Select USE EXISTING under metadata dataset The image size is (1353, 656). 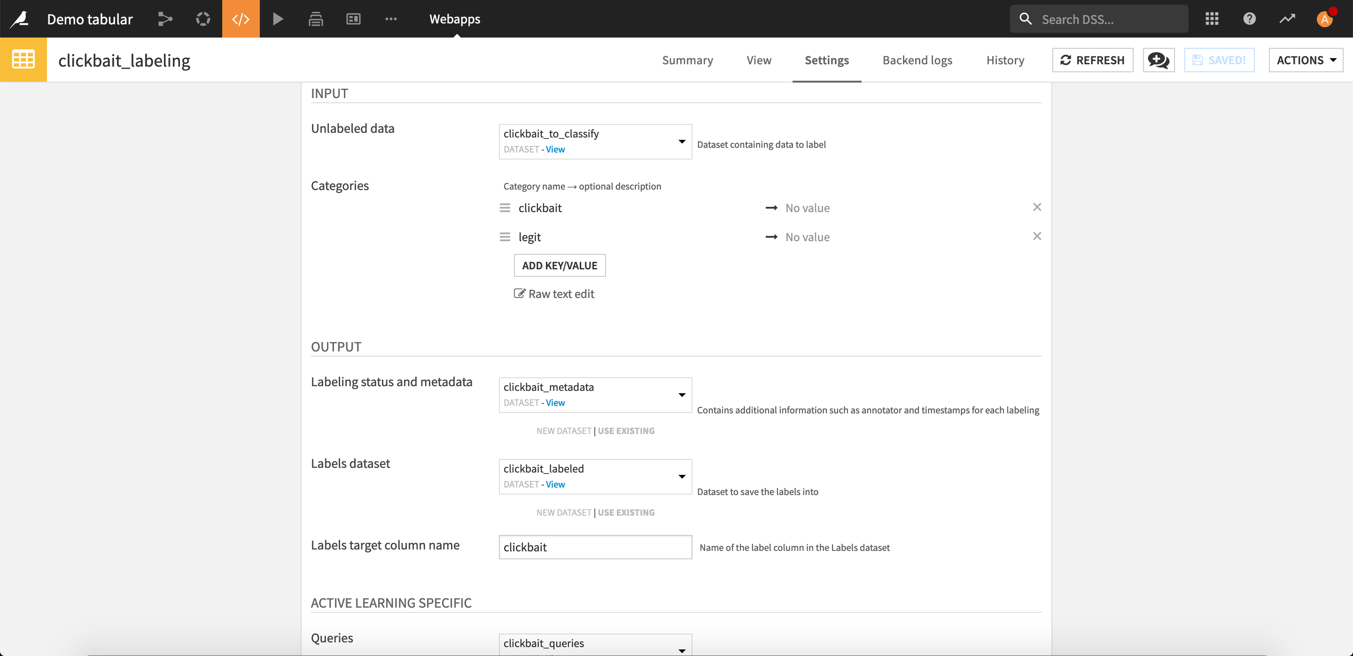(x=626, y=430)
